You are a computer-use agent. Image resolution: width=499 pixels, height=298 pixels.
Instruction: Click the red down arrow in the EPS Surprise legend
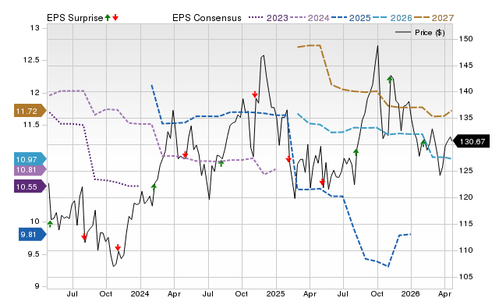point(115,17)
